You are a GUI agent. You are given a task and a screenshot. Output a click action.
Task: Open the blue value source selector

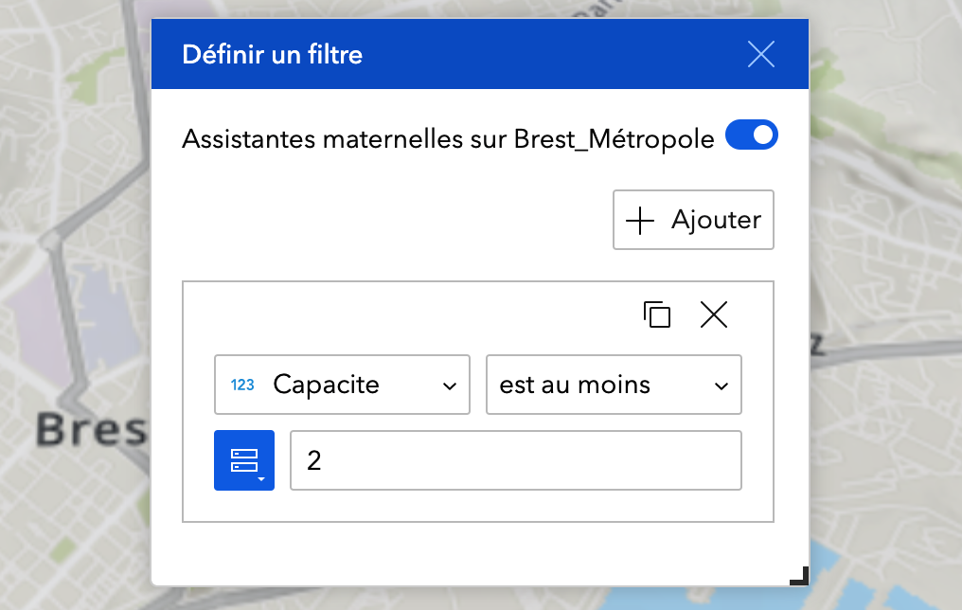point(244,460)
